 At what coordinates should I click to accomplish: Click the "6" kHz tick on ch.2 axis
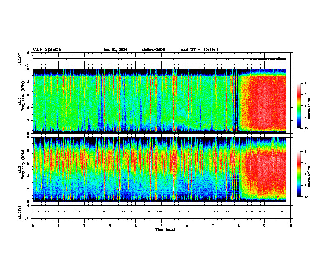click(29, 163)
